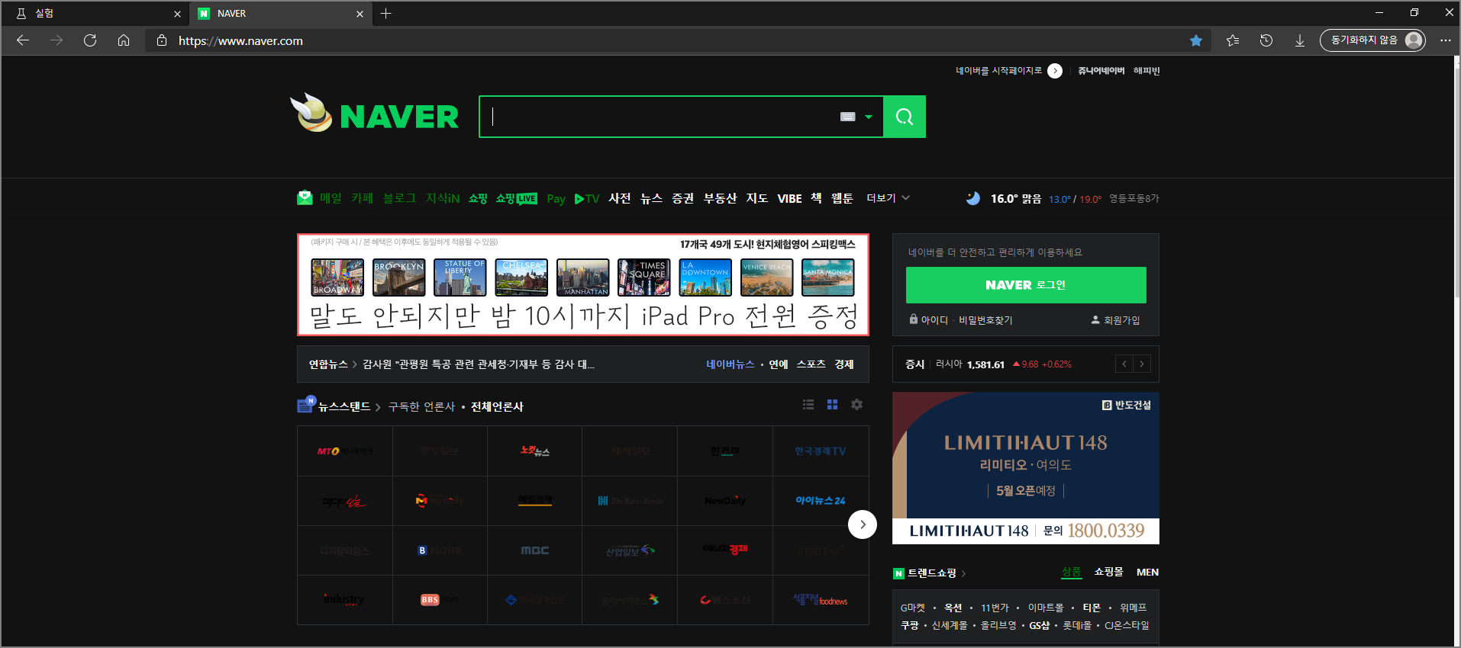This screenshot has width=1461, height=648.
Task: Open newsstand settings gear icon
Action: click(x=856, y=405)
